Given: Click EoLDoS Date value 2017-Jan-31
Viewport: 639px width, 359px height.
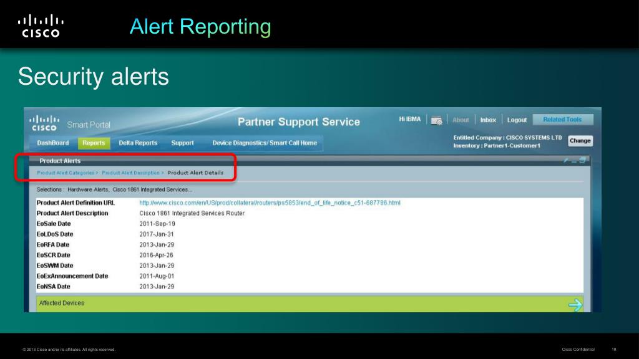Looking at the screenshot, I should pos(157,234).
